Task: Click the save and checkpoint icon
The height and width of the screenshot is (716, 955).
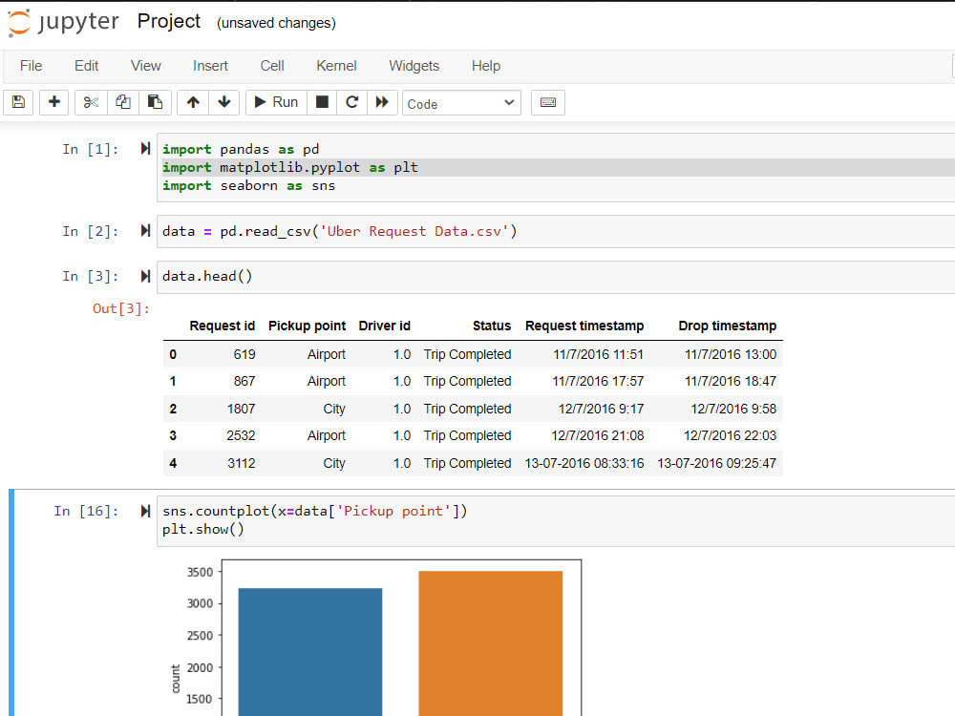Action: click(18, 102)
